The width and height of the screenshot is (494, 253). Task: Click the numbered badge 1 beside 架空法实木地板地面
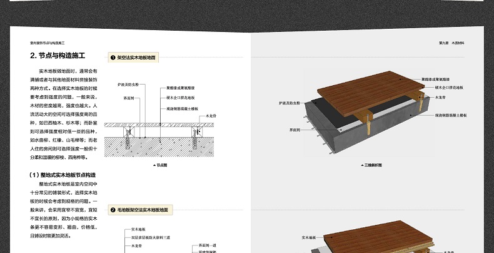(x=113, y=57)
